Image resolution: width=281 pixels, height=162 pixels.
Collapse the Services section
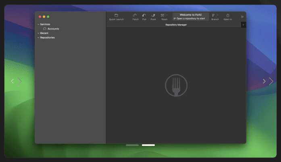[38, 24]
